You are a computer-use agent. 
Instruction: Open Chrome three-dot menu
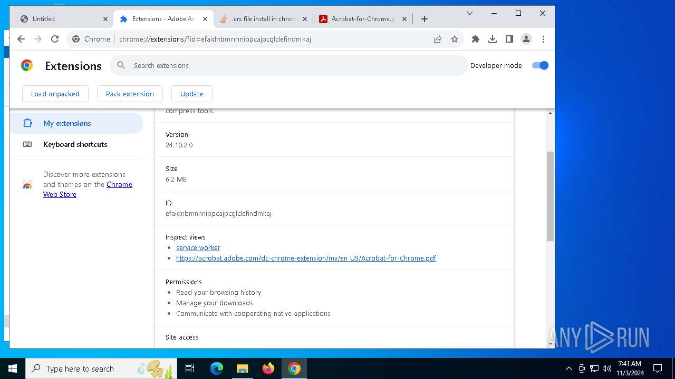coord(543,39)
